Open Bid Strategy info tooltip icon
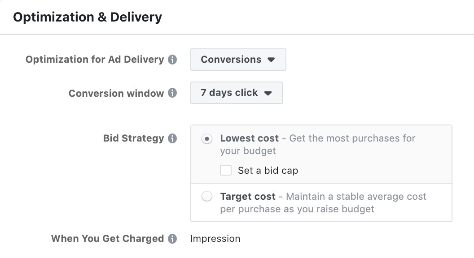Screen dimensions: 474x258 pyautogui.click(x=172, y=138)
